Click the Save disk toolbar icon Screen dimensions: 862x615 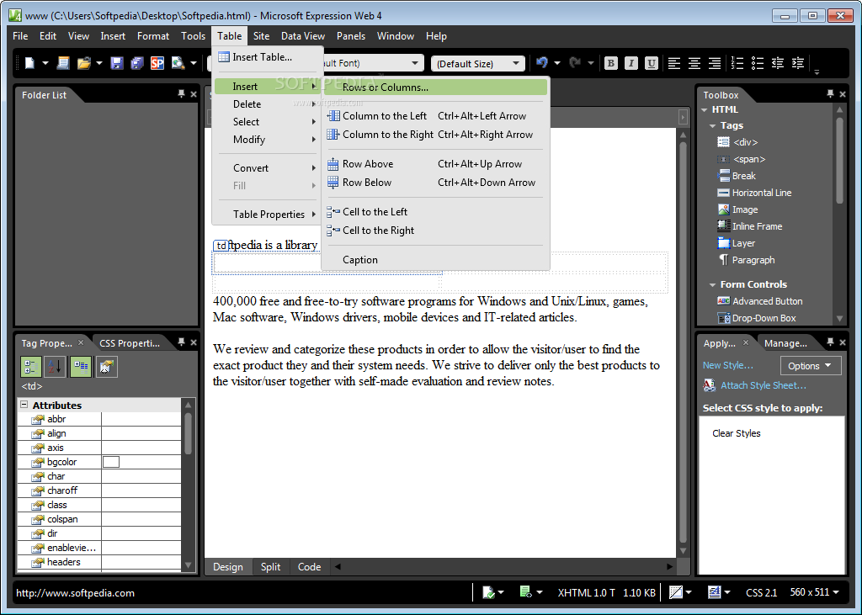pos(116,63)
